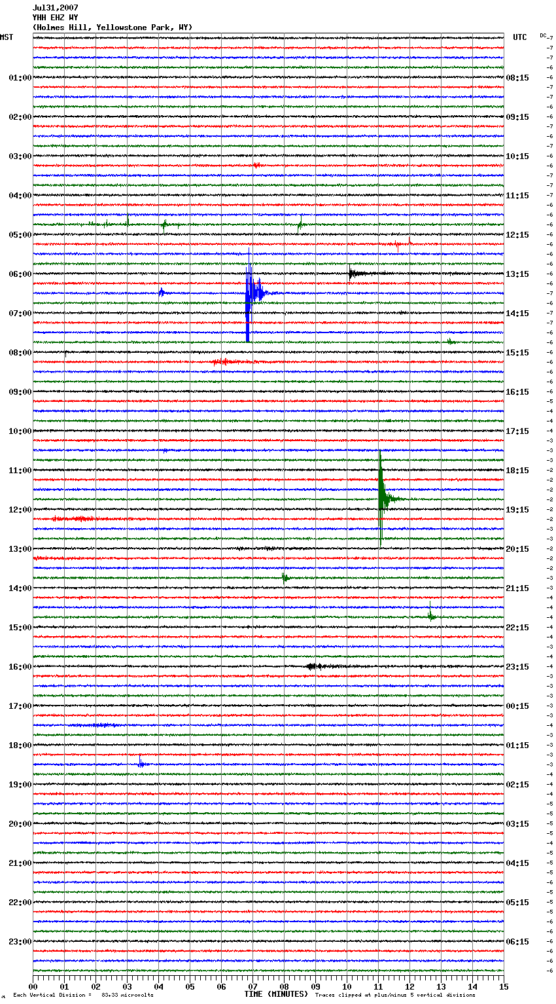Screen dimensions: 556x1004
Task: Select the 08:00 MST time label
Action: click(x=20, y=353)
